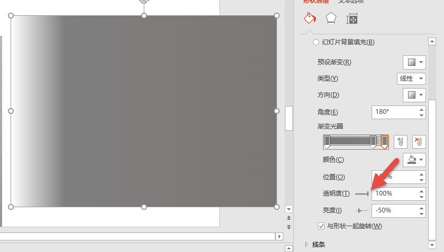This screenshot has width=444, height=252.
Task: Open the 颜色 color picker dropdown
Action: 414,160
